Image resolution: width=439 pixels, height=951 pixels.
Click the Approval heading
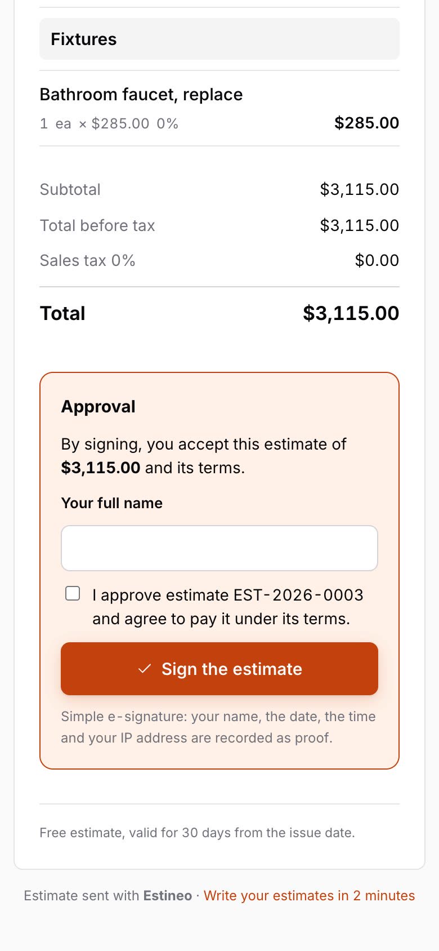click(x=98, y=407)
